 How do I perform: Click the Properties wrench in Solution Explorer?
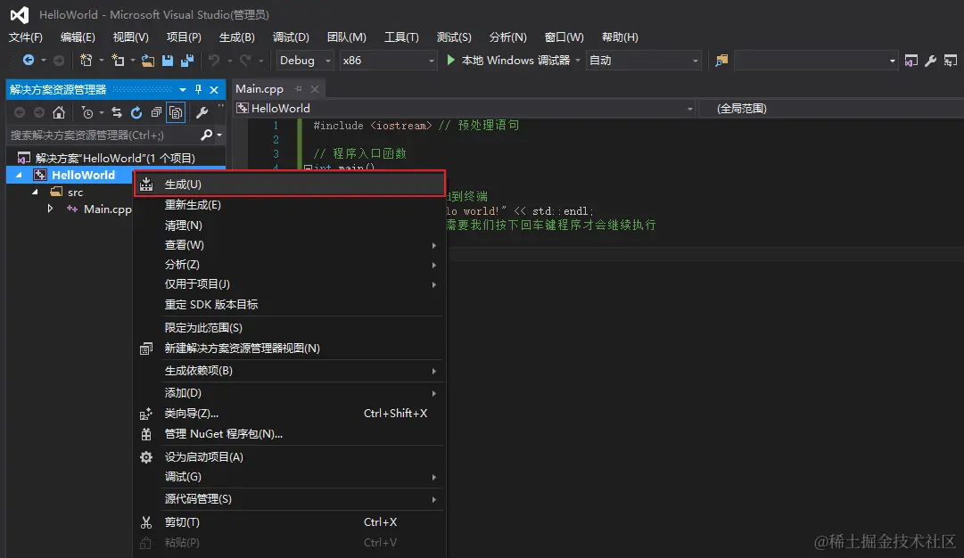(x=202, y=112)
